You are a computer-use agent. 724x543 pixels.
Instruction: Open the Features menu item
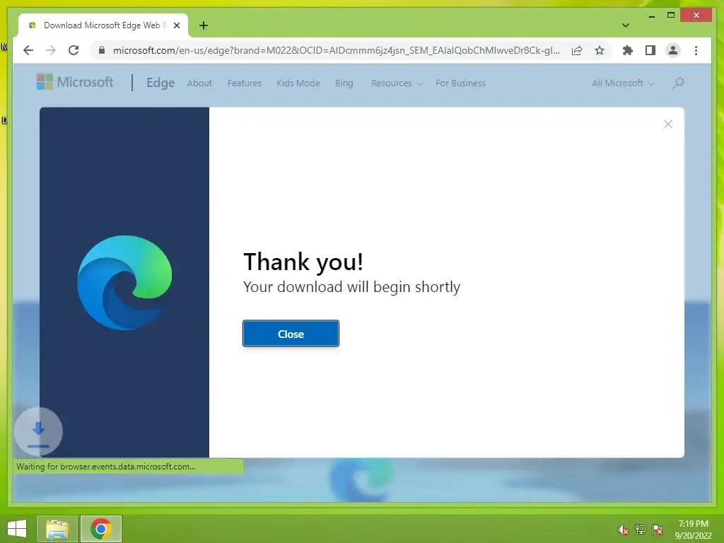click(244, 83)
